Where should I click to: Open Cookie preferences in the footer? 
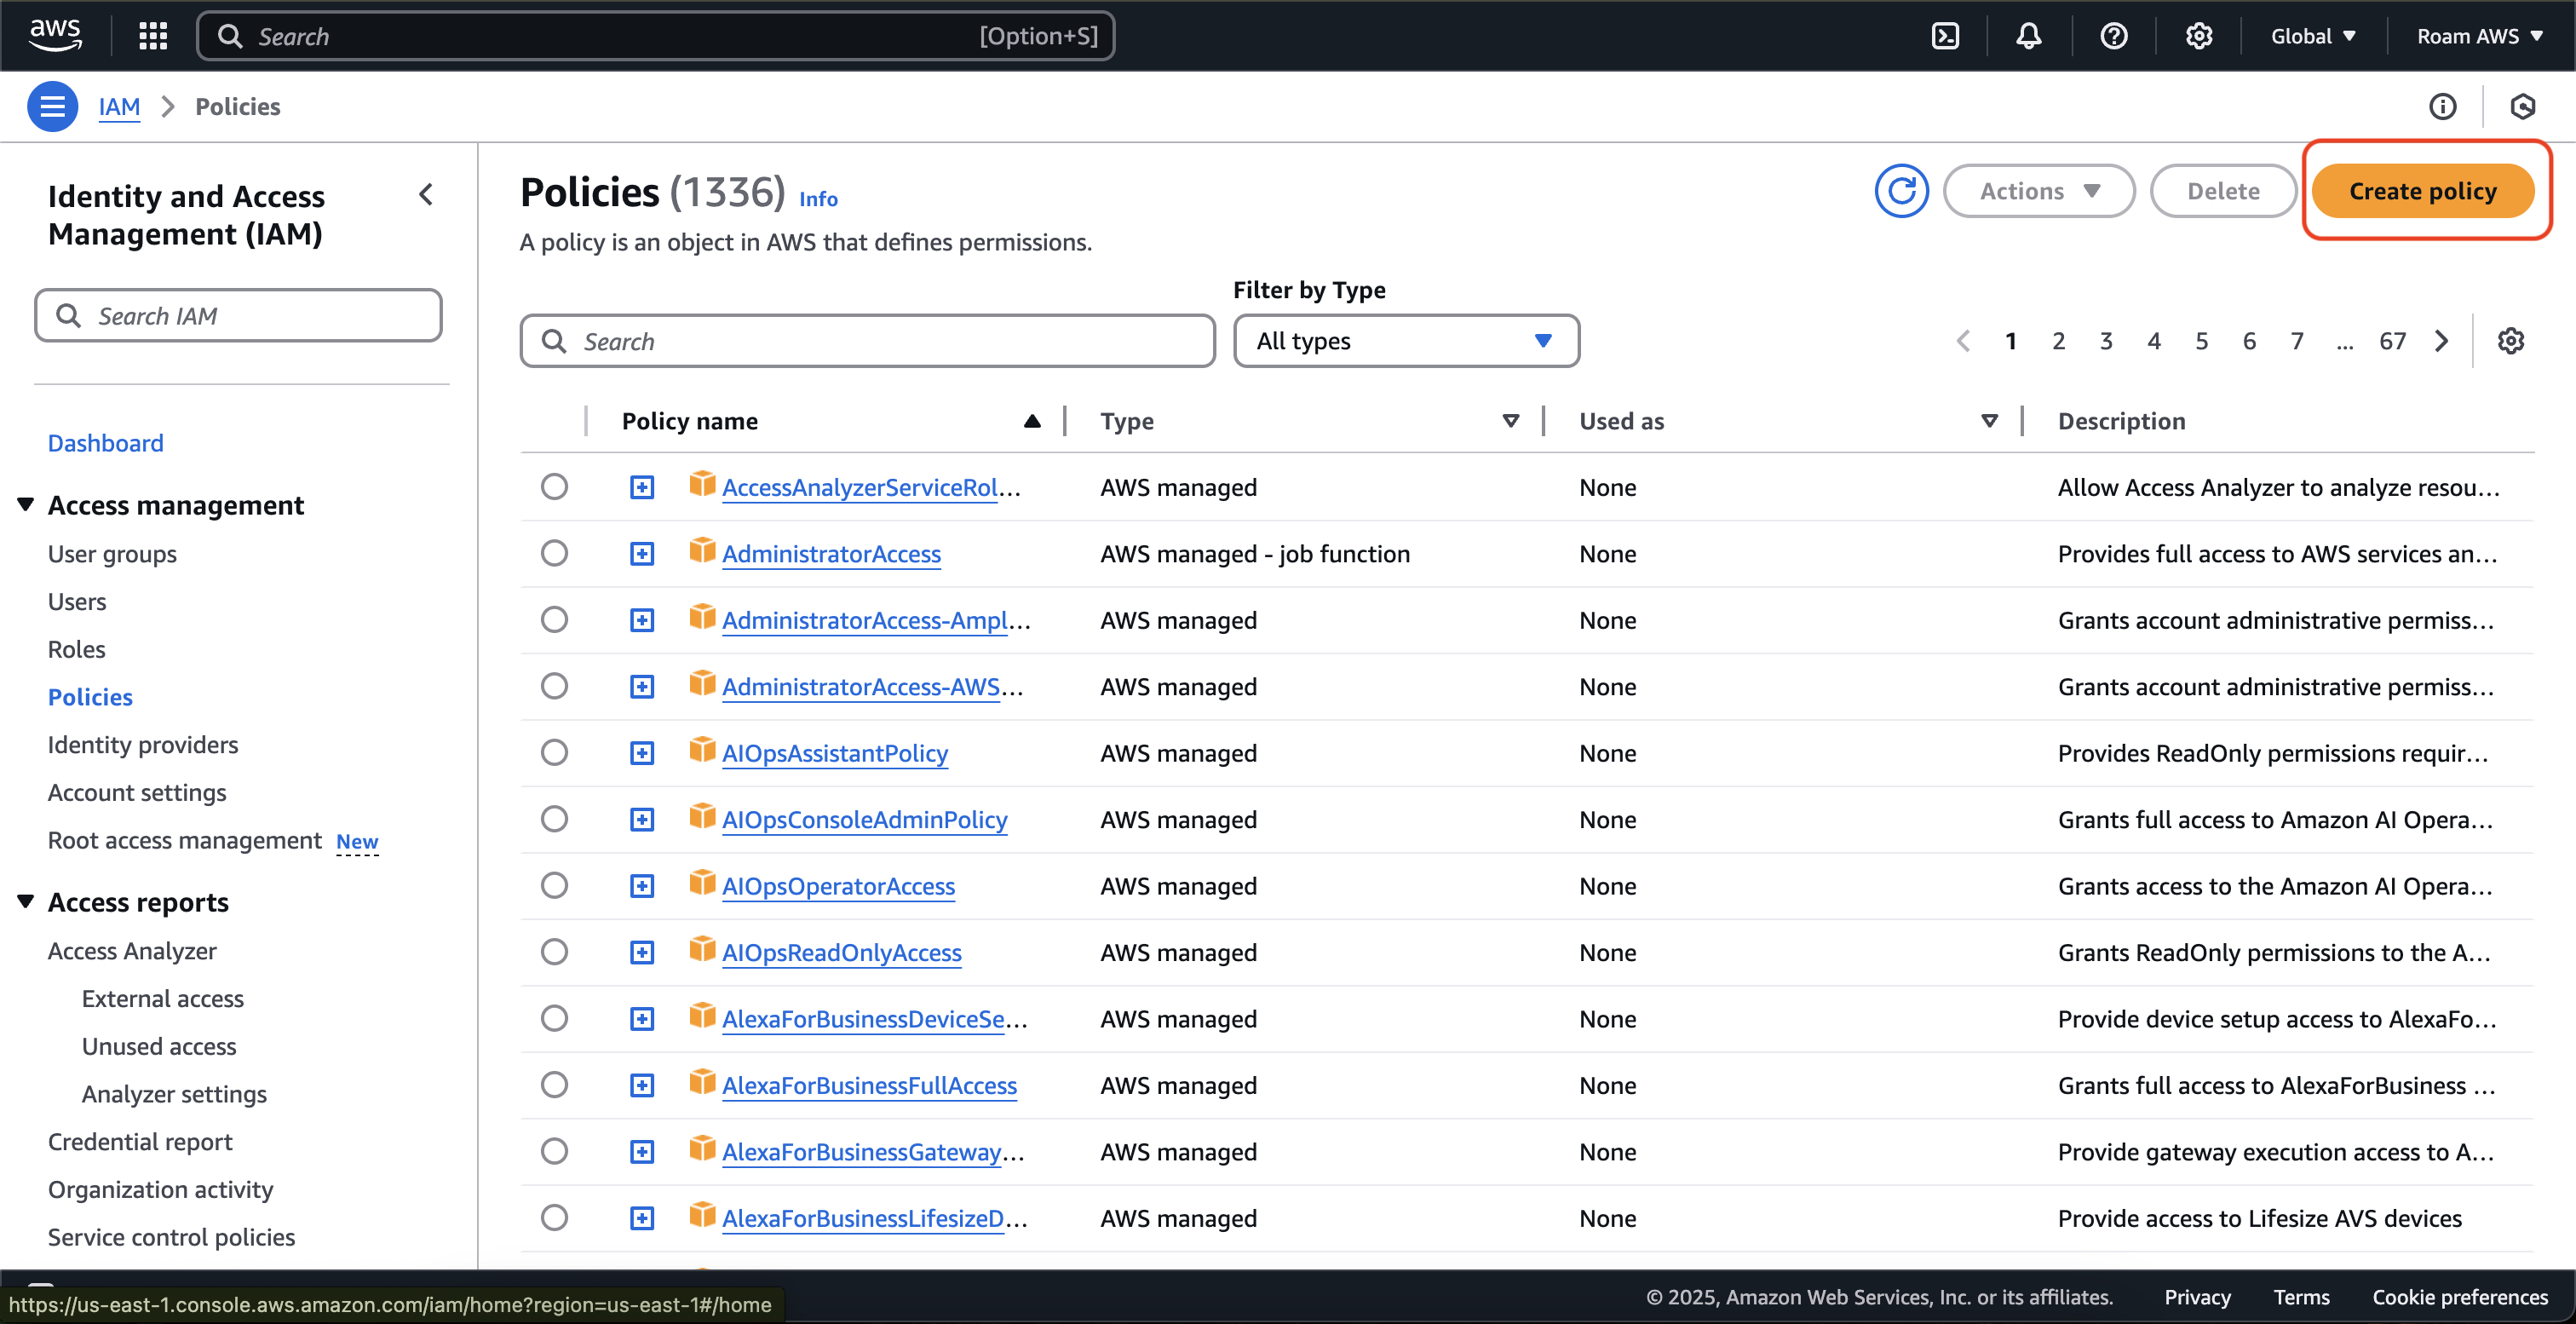[x=2460, y=1297]
